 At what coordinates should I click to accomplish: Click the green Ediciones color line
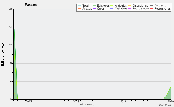(x=94, y=5)
